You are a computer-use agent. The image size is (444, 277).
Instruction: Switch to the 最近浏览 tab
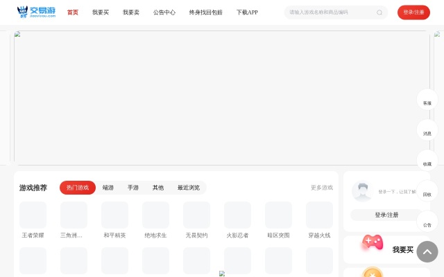[x=188, y=188]
